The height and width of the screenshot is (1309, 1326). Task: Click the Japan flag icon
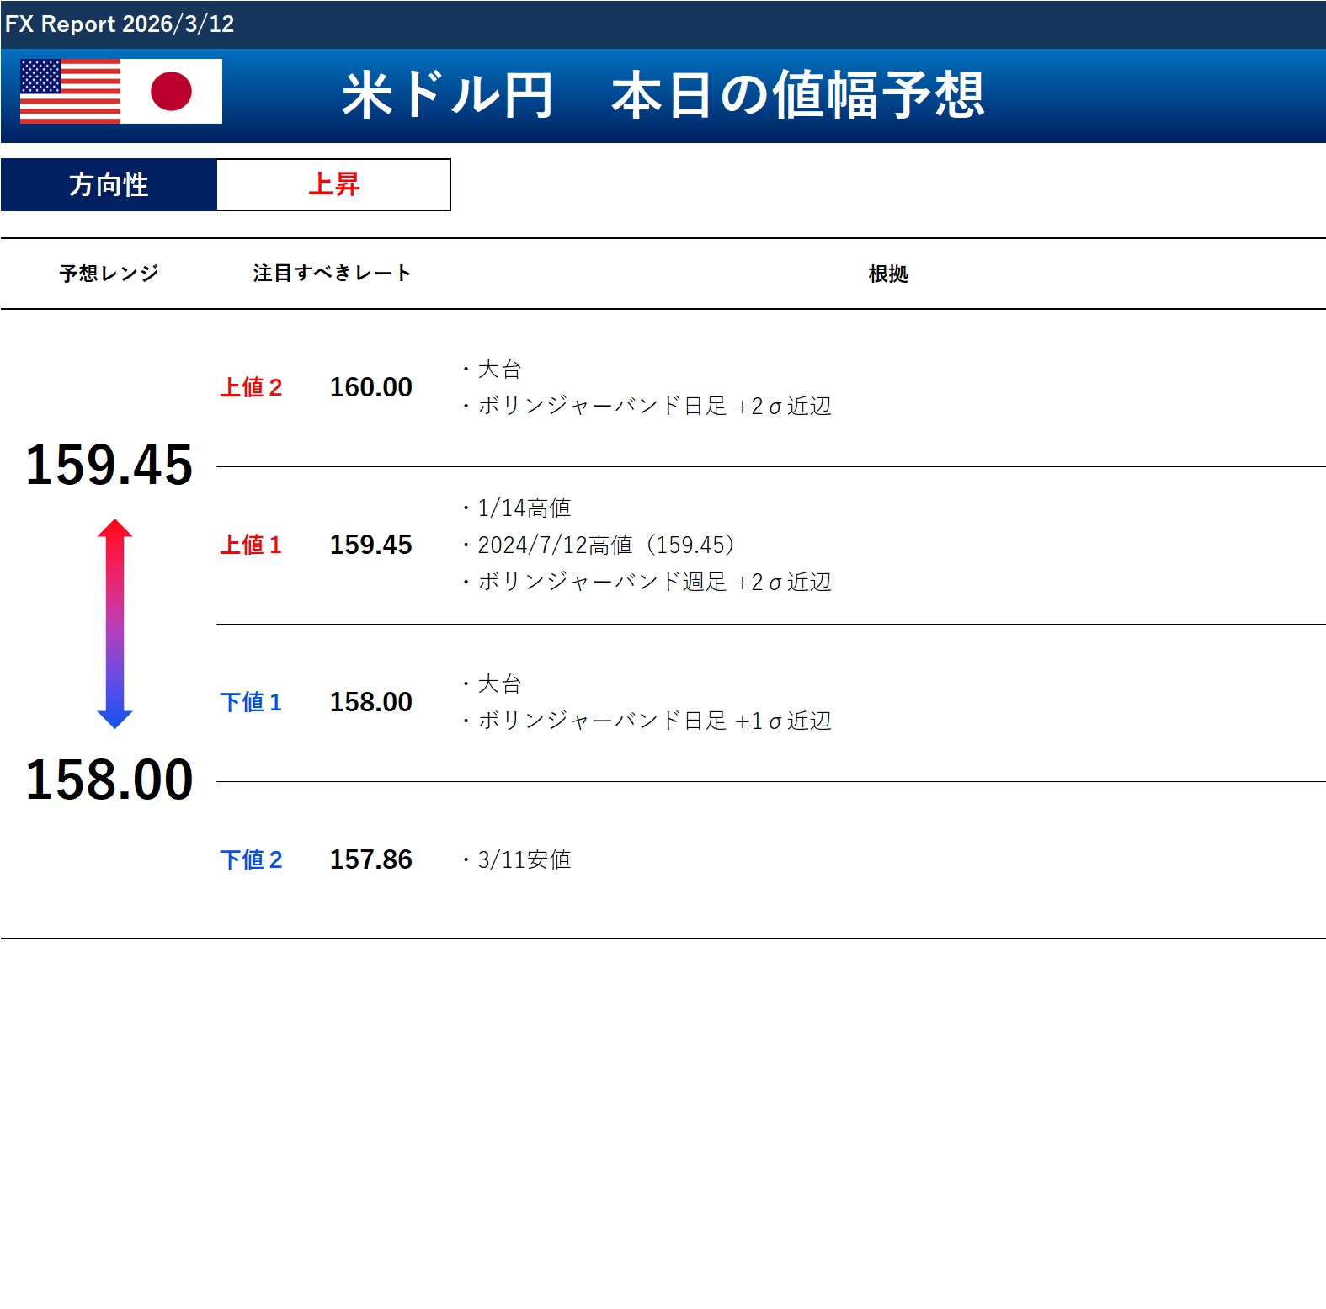pyautogui.click(x=172, y=92)
